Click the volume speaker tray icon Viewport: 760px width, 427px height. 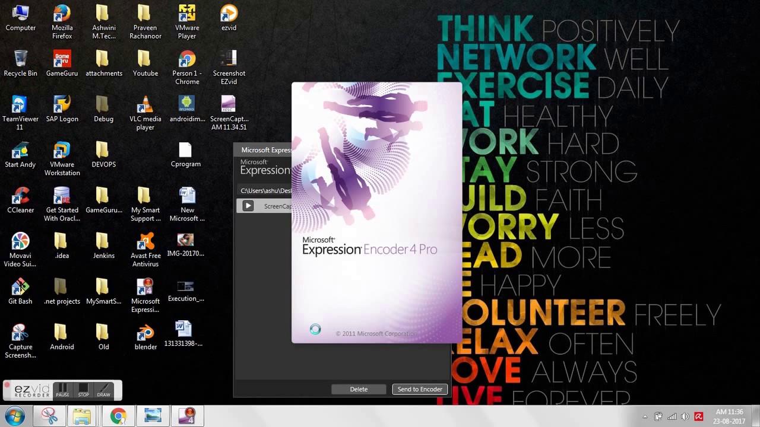[x=685, y=417]
